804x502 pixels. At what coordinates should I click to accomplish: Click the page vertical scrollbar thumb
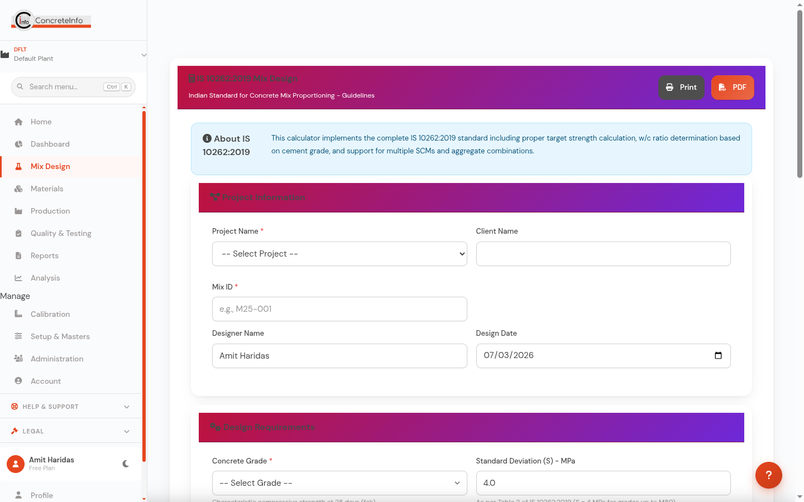pos(800,94)
